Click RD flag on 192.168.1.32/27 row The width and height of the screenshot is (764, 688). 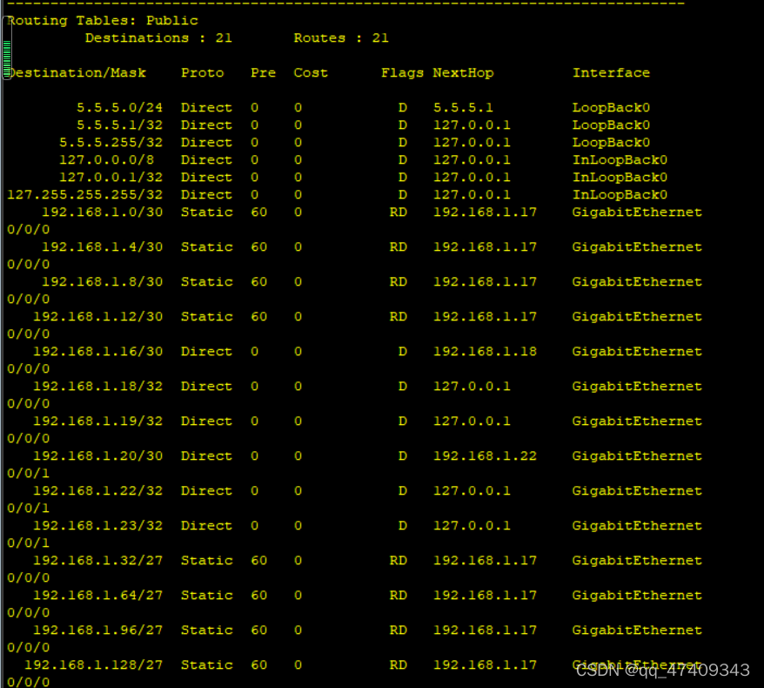[x=398, y=560]
